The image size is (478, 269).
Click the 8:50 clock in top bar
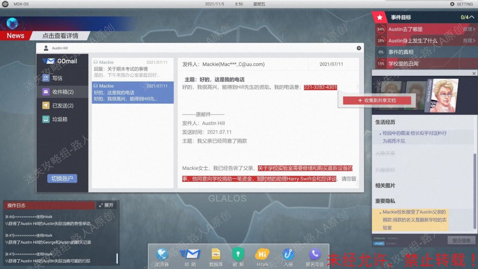(239, 4)
